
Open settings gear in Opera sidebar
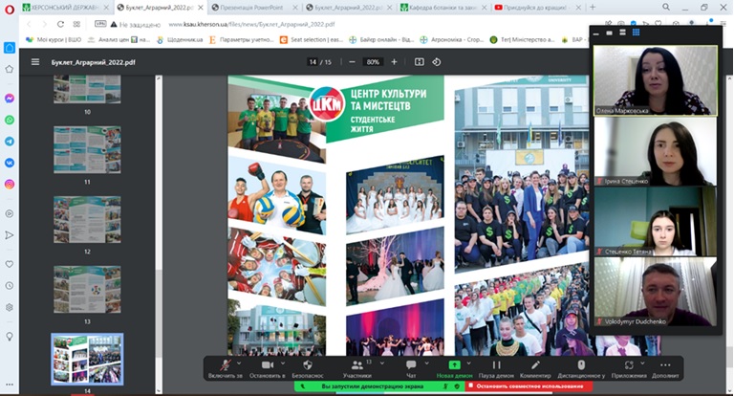(10, 307)
